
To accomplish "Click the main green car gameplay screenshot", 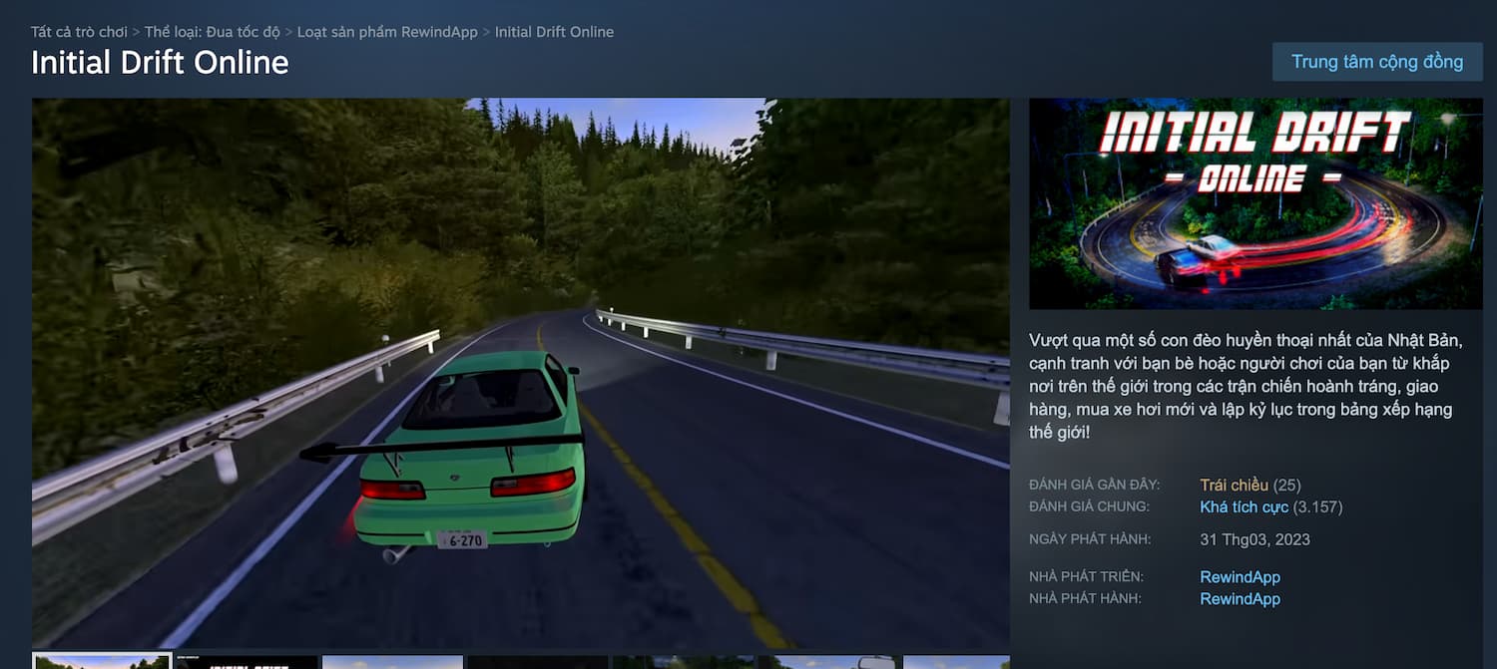I will (521, 373).
